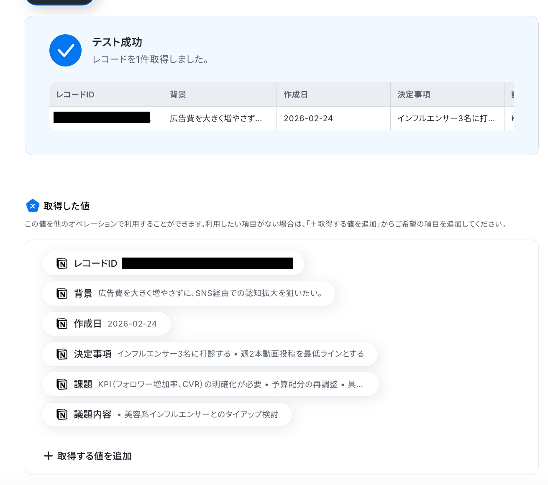Click the blue checkmark success icon
Image resolution: width=548 pixels, height=485 pixels.
65,50
